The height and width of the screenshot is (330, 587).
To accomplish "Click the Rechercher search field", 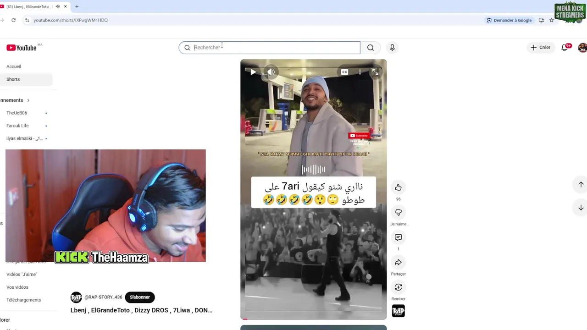I will pyautogui.click(x=270, y=47).
